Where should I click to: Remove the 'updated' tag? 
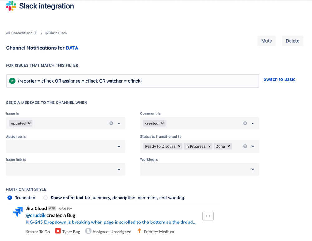point(29,123)
